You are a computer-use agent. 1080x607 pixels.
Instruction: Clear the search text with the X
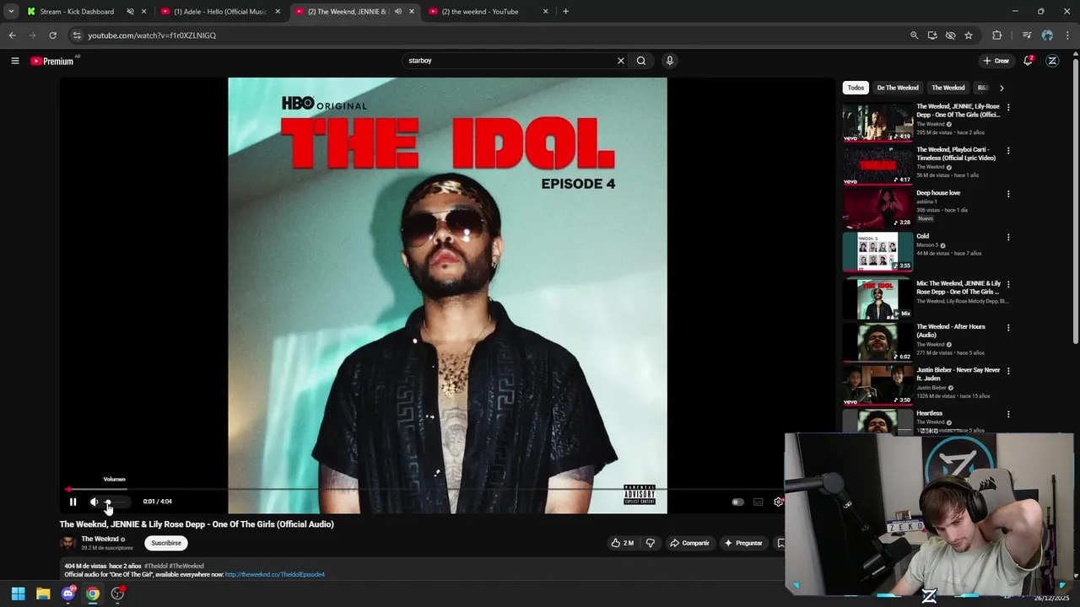(621, 61)
